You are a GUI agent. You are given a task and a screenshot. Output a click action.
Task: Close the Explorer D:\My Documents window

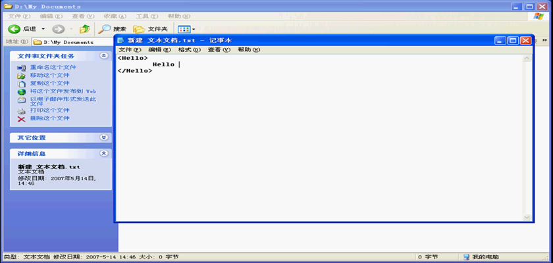pos(542,7)
